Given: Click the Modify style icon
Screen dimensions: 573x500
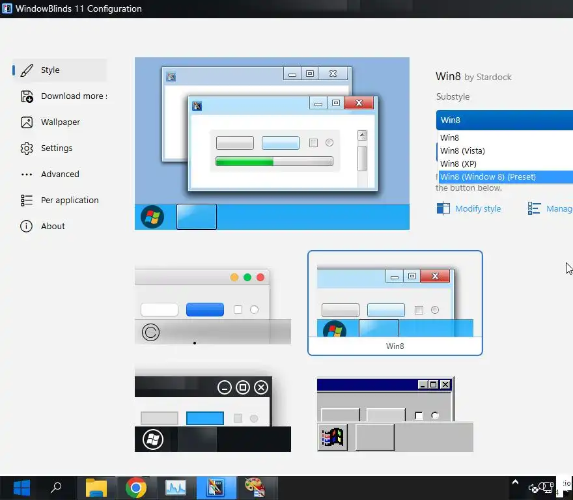Looking at the screenshot, I should pos(443,208).
